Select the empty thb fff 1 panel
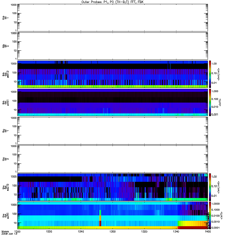Screen dimensions: 225x240 pyautogui.click(x=112, y=18)
